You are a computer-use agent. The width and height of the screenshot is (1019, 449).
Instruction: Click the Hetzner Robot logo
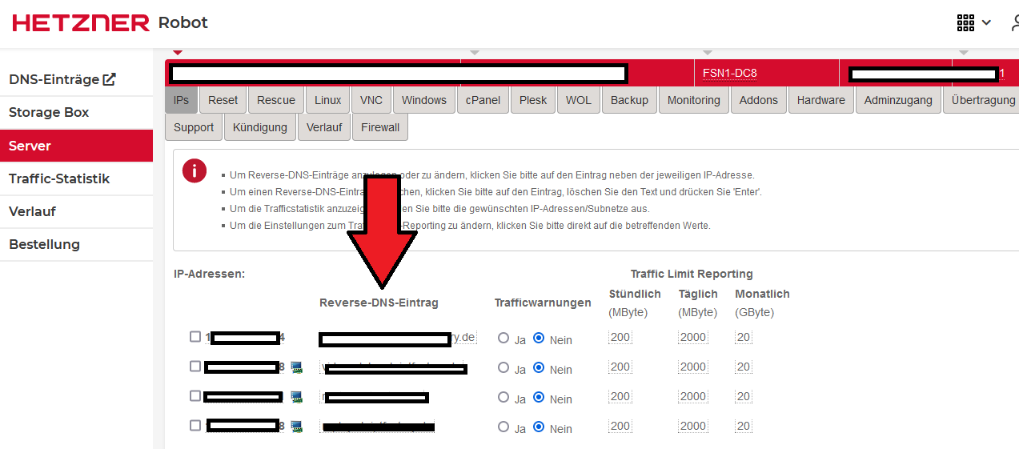[110, 22]
